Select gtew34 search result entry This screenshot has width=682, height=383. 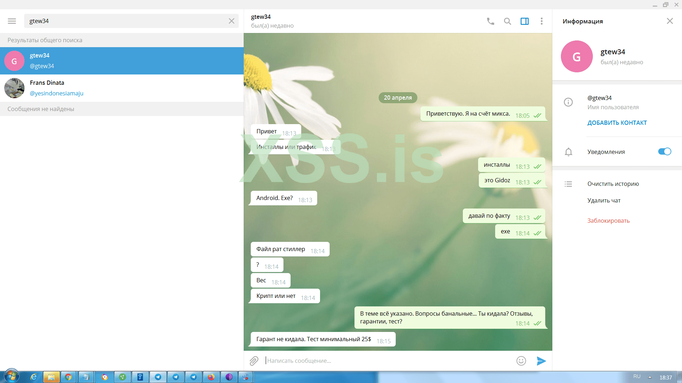coord(121,61)
